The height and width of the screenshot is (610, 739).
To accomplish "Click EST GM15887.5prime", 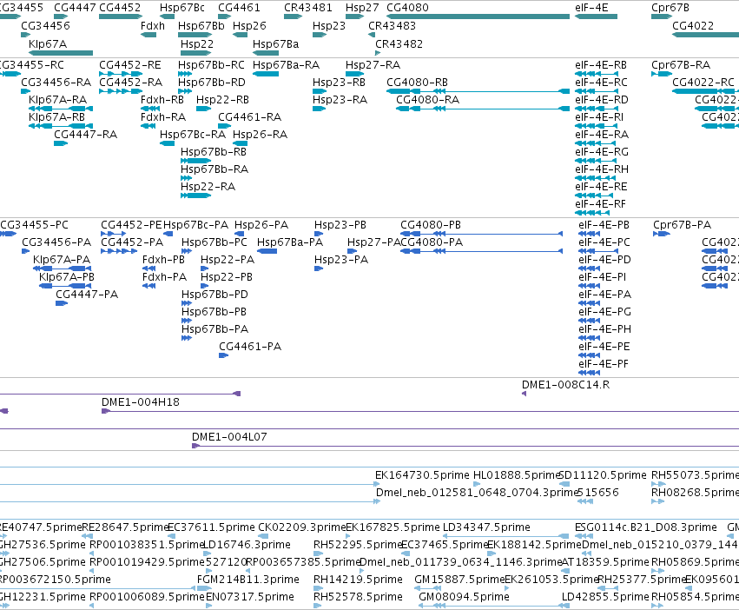I will click(459, 580).
